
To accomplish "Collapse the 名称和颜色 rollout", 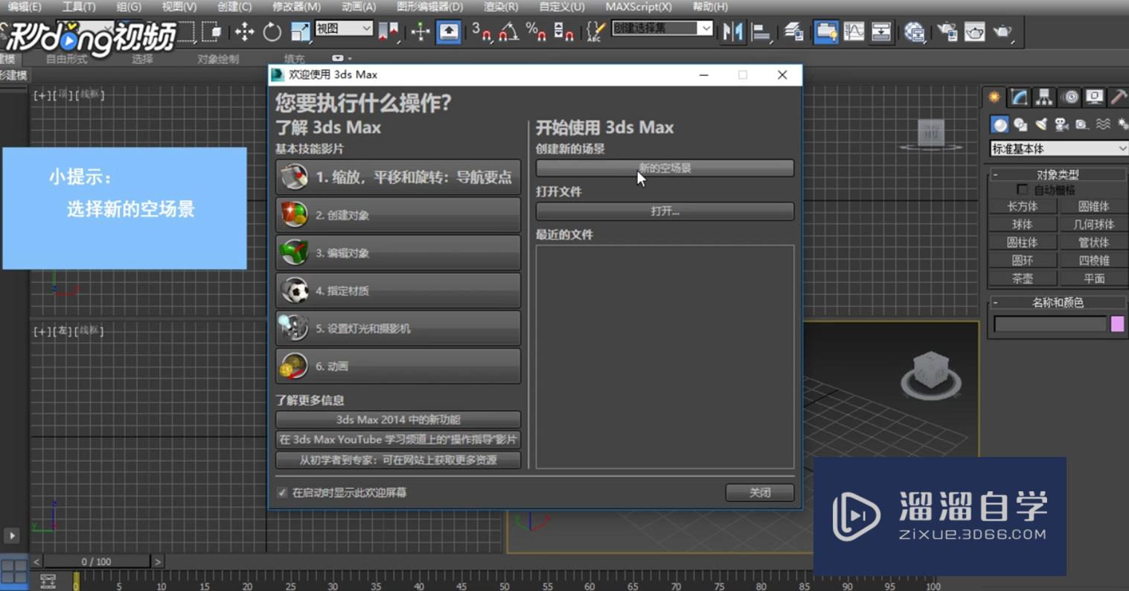I will pyautogui.click(x=1058, y=303).
